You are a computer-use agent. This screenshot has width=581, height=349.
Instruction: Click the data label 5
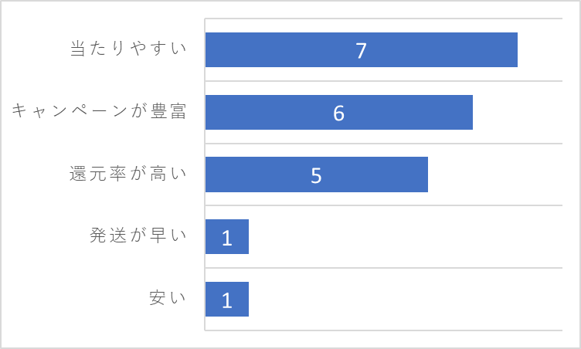[x=316, y=175]
